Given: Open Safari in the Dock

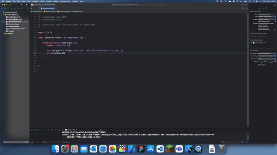Looking at the screenshot, I should (103, 149).
